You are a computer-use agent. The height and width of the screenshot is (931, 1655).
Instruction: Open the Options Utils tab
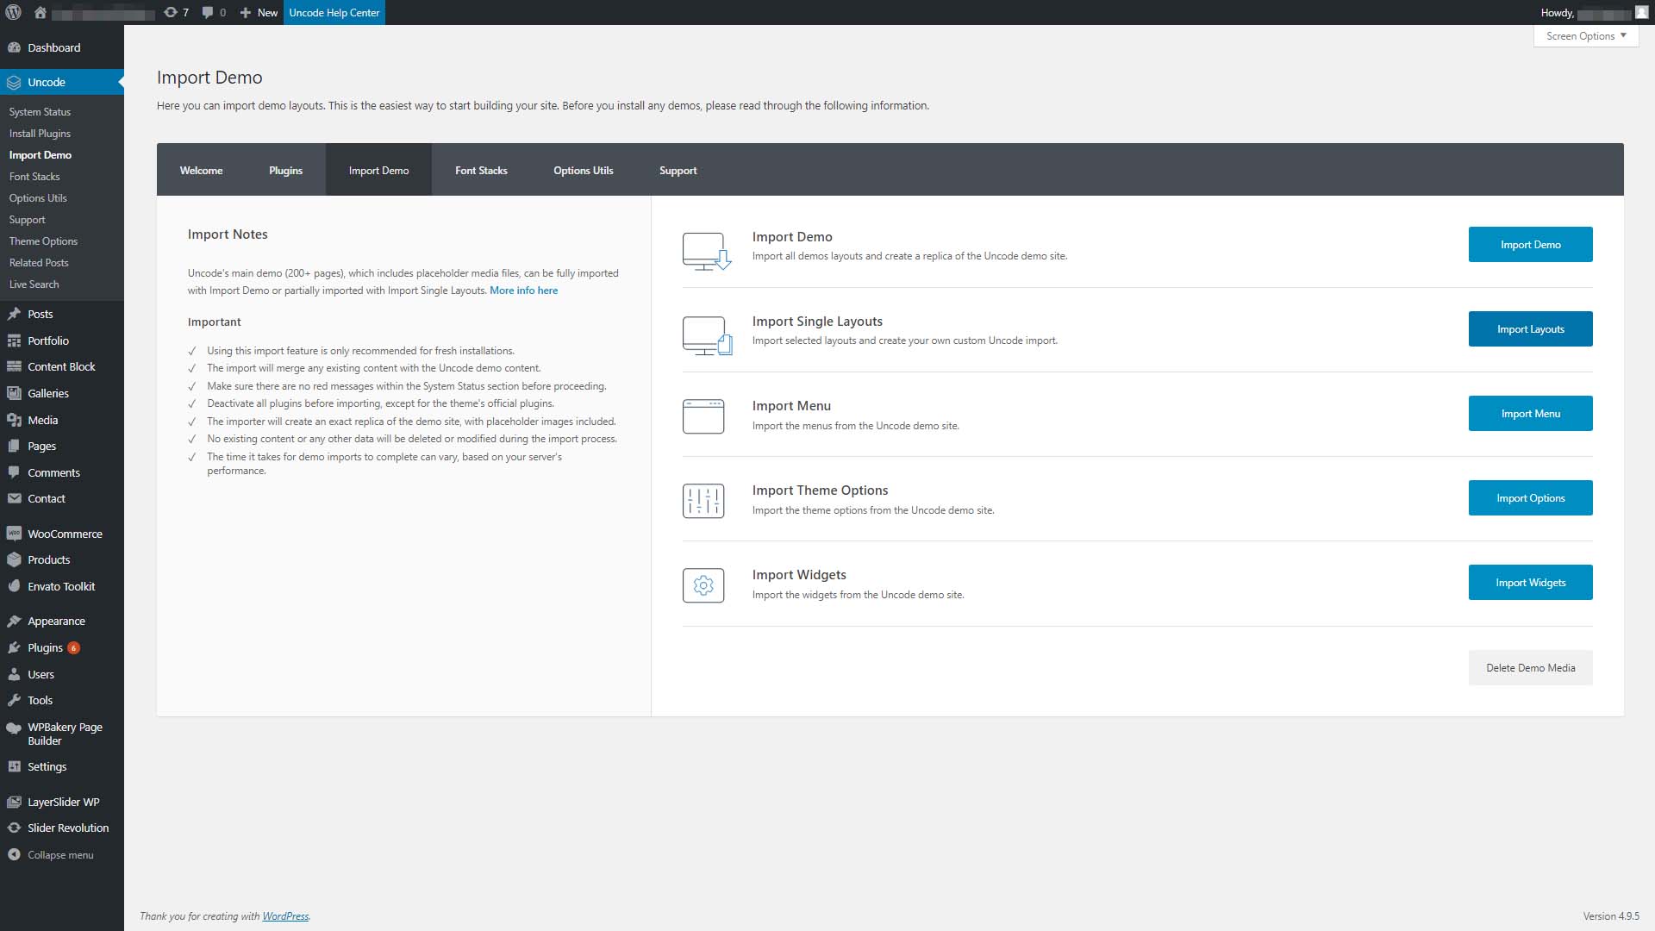(x=583, y=170)
